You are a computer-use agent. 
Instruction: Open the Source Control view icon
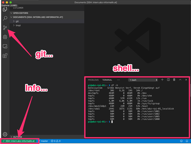point(5,28)
